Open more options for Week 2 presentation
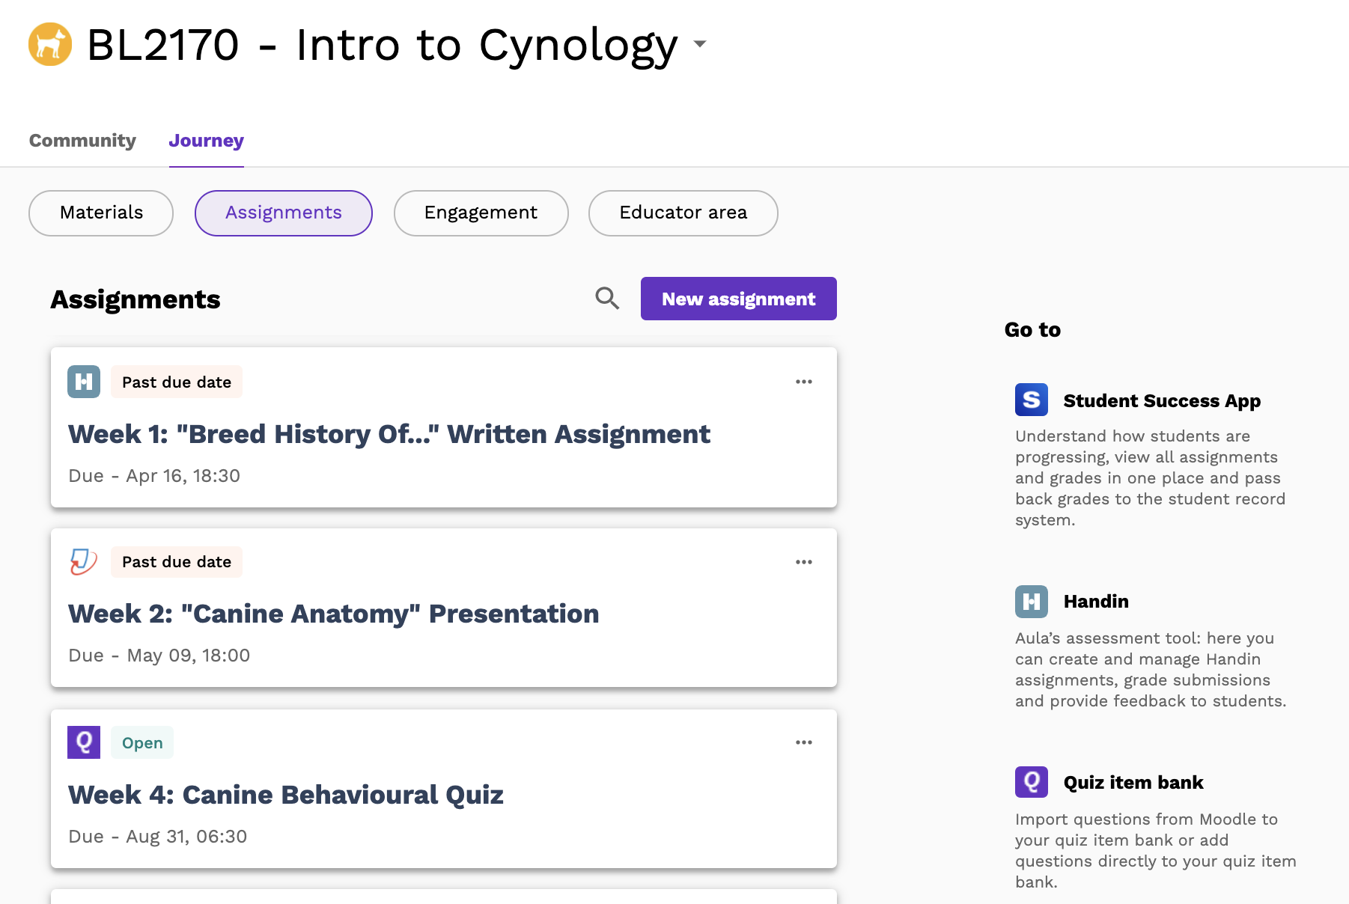 [804, 562]
